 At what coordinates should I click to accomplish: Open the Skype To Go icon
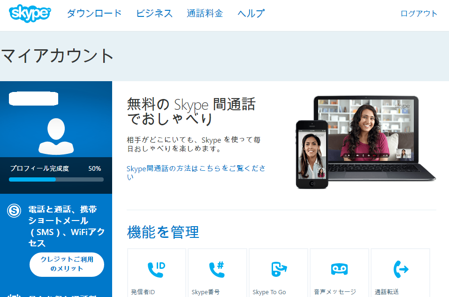pos(278,269)
